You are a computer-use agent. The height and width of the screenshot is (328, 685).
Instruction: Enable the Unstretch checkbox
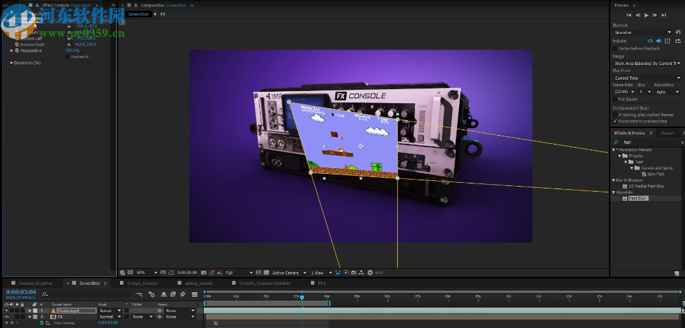tap(67, 57)
